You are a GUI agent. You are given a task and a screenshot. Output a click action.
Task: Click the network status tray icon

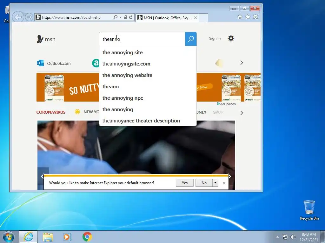[285, 237]
